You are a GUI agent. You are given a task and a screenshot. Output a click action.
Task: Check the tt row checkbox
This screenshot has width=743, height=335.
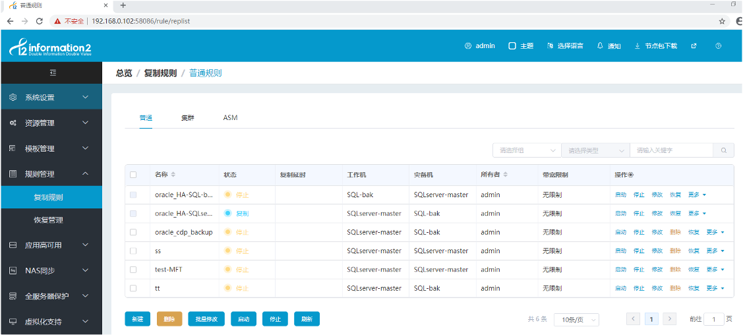pyautogui.click(x=133, y=288)
